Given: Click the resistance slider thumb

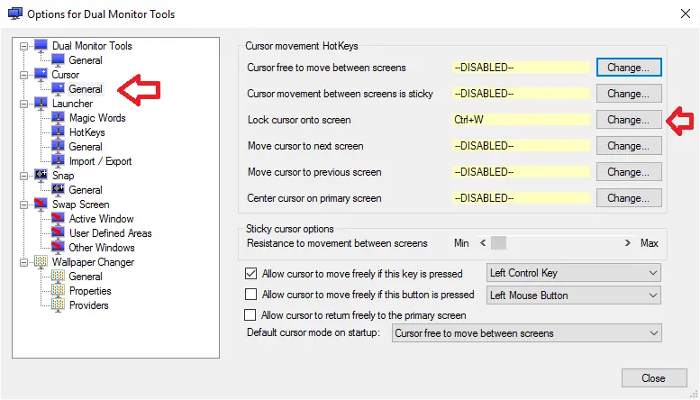Looking at the screenshot, I should (x=499, y=243).
